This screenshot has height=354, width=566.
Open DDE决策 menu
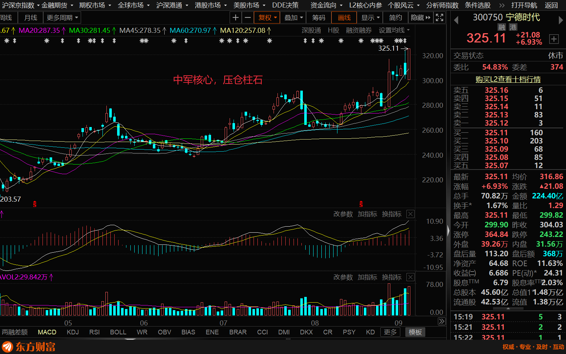tap(285, 5)
